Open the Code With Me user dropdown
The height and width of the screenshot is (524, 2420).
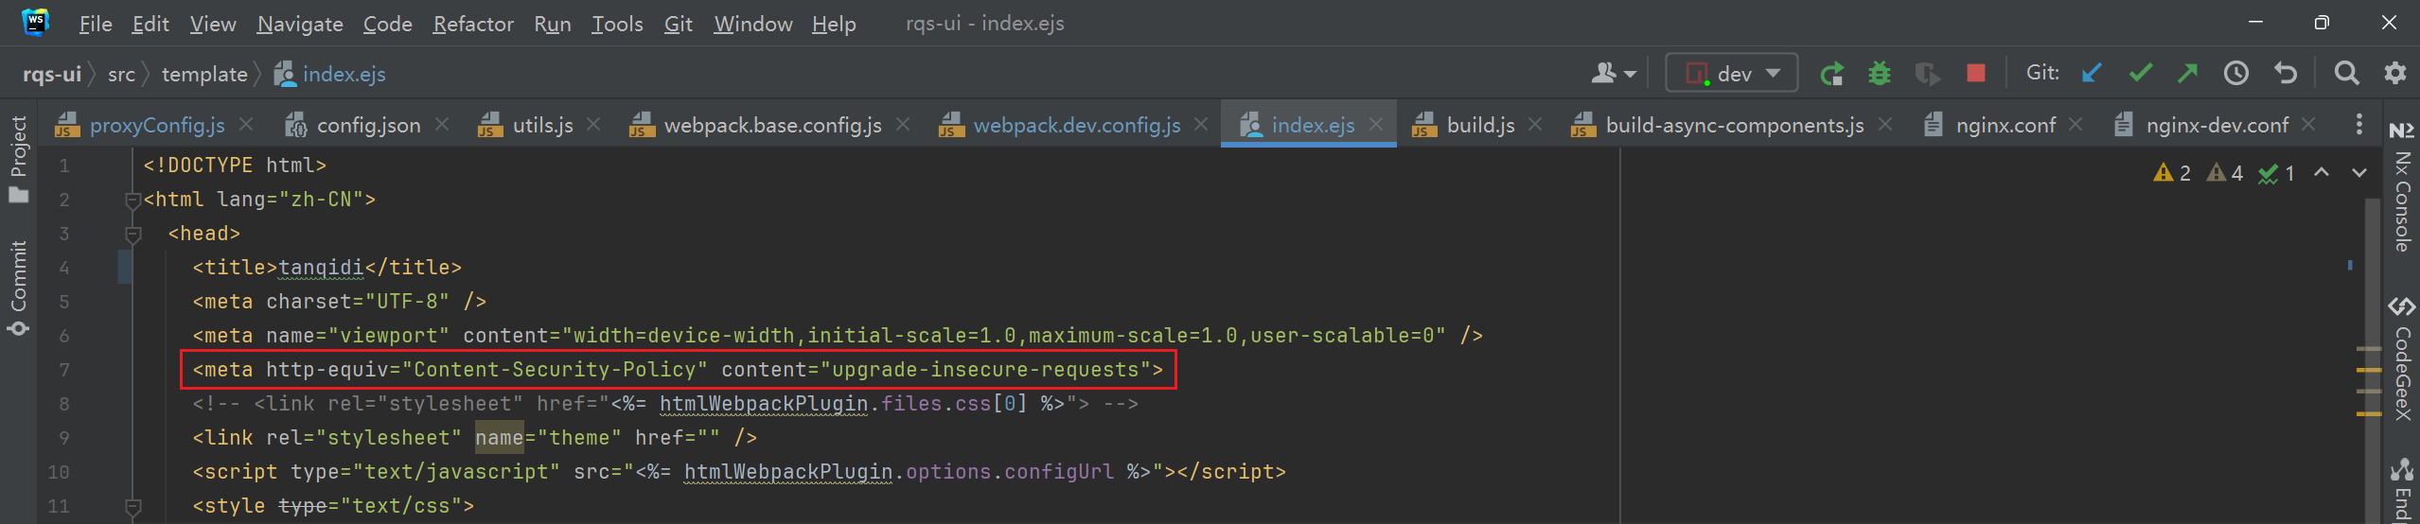[x=1614, y=73]
